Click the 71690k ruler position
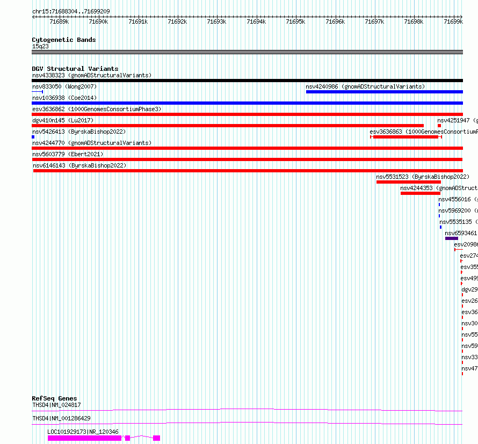The width and height of the screenshot is (478, 444). (x=98, y=21)
